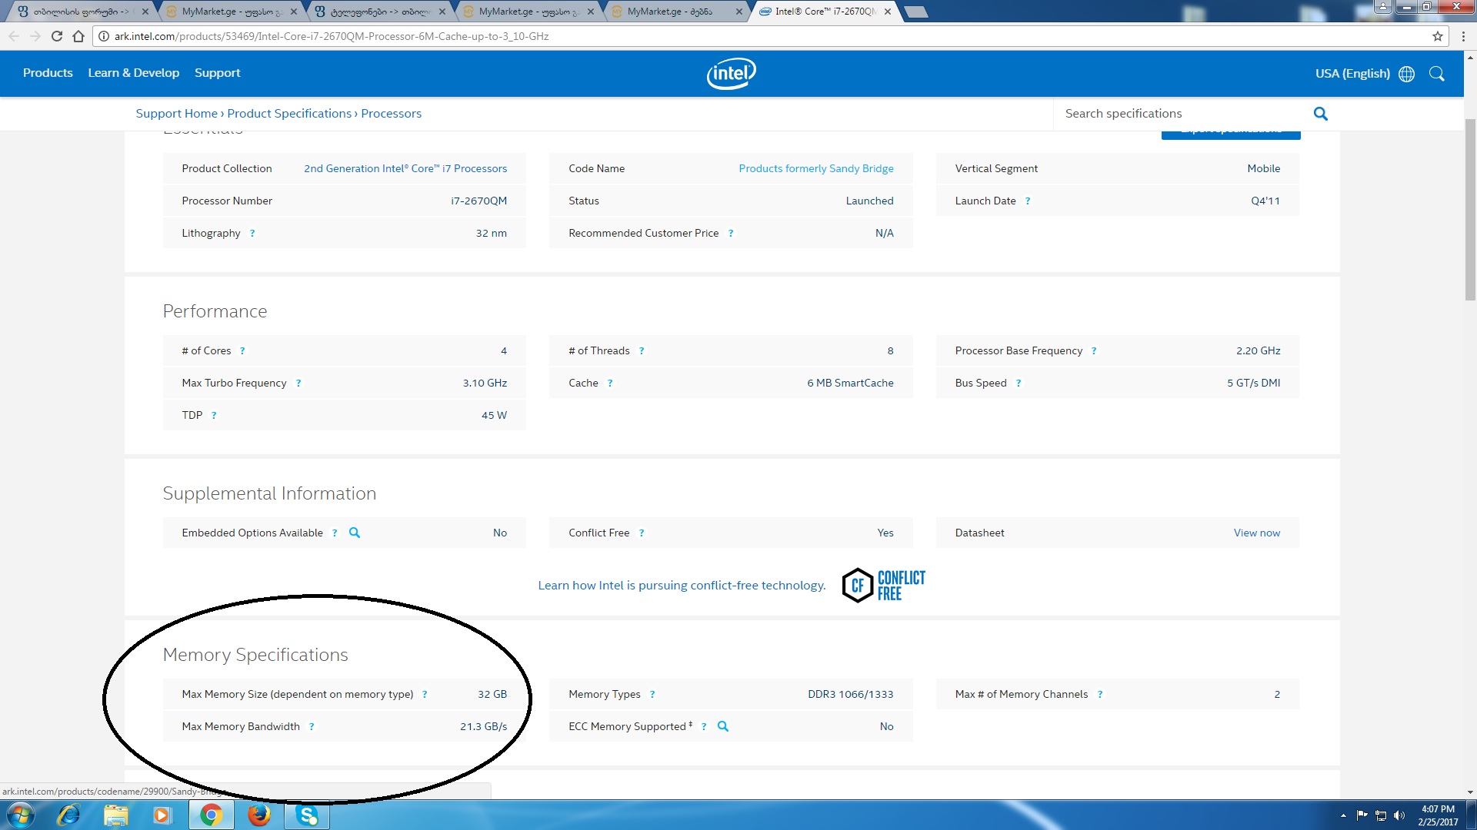Click blue search specifications magnifier icon

[x=1320, y=114]
